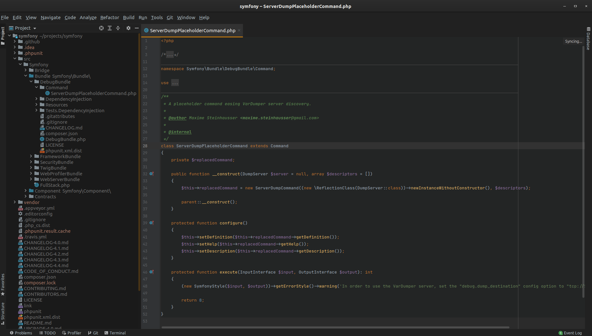Open the Terminal tool window
This screenshot has width=592, height=336.
coord(115,333)
